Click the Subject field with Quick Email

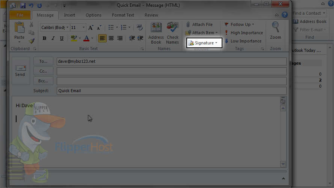pyautogui.click(x=171, y=91)
